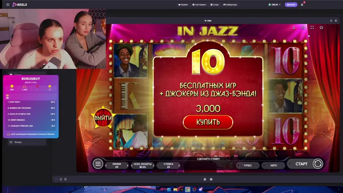Click the purple Депозит button
The height and width of the screenshot is (193, 343).
click(291, 5)
